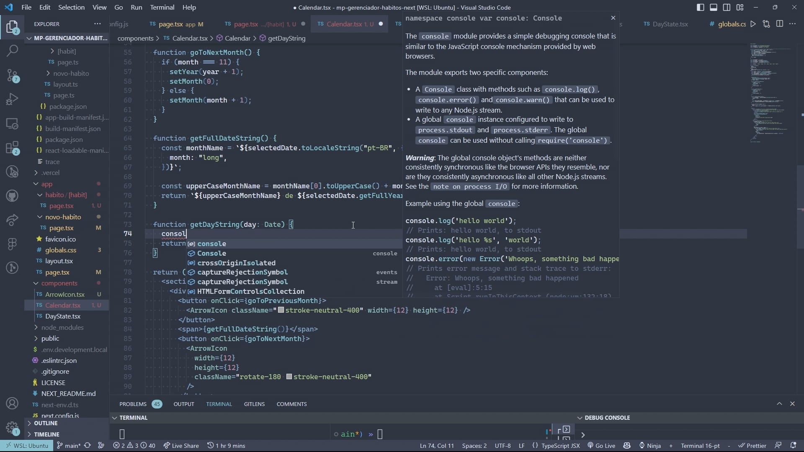Open the GitHub icon in activity bar
This screenshot has height=452, width=804.
12,196
